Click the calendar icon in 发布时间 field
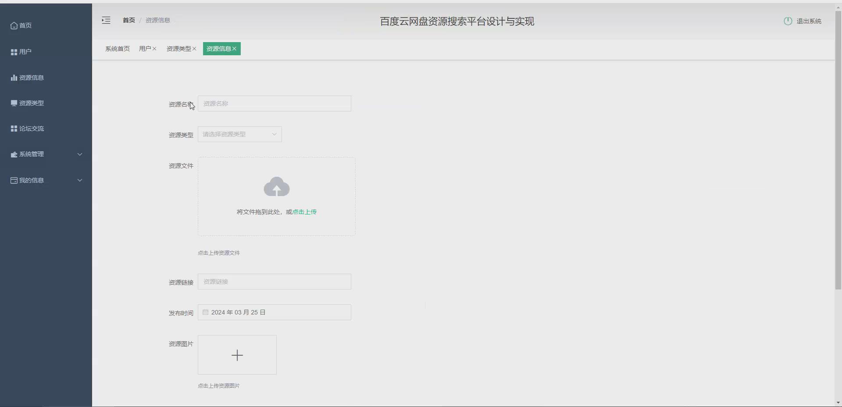The height and width of the screenshot is (407, 842). click(x=205, y=312)
